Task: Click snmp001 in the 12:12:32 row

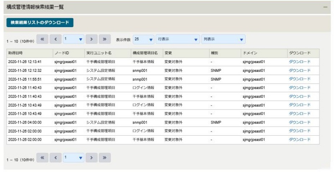Action: click(140, 71)
